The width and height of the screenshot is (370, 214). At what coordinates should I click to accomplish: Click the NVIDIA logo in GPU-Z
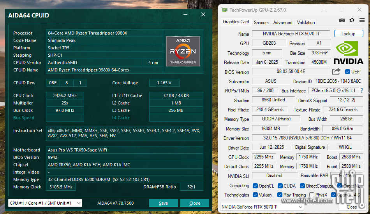(348, 52)
